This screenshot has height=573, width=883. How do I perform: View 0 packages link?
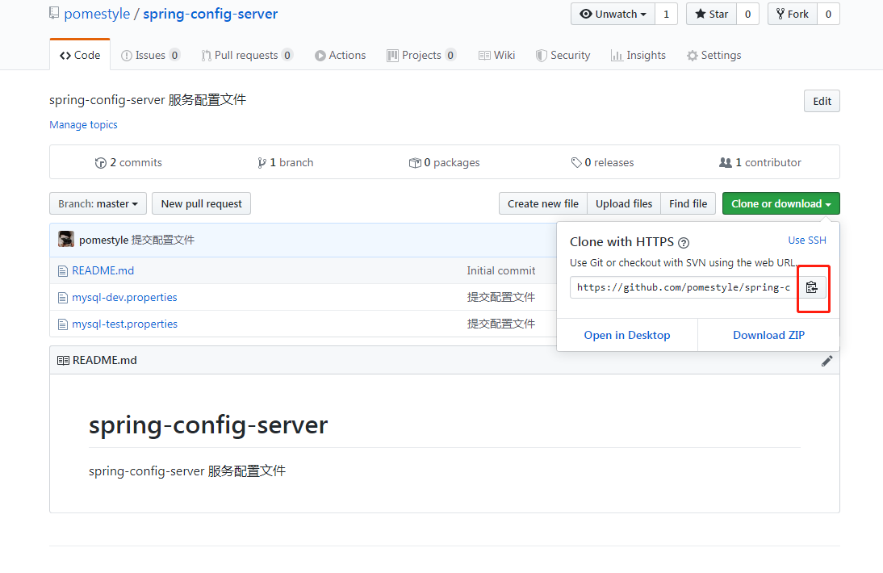444,163
